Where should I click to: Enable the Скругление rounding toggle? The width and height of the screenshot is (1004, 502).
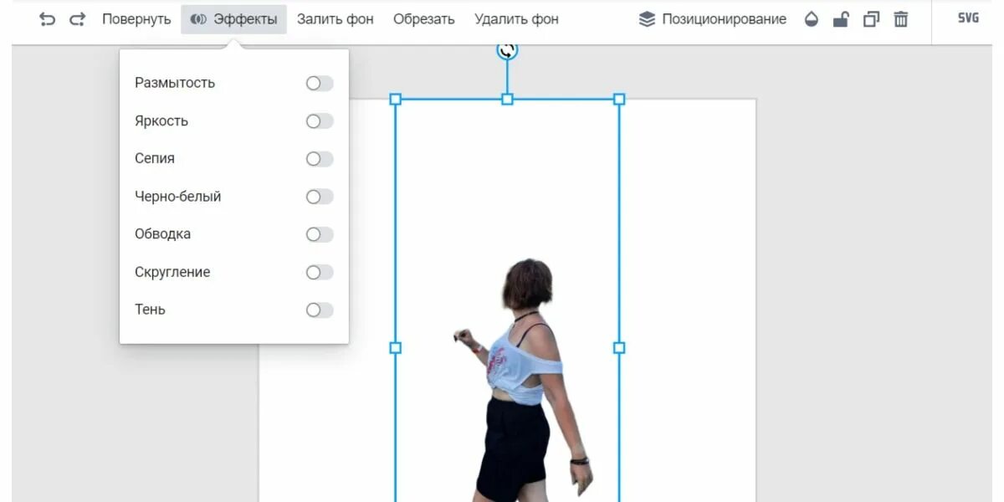(319, 272)
